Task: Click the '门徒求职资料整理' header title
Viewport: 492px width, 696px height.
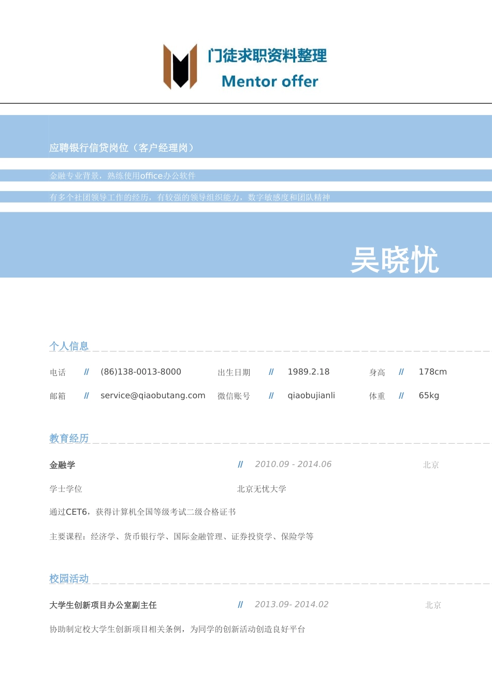Action: (x=267, y=57)
